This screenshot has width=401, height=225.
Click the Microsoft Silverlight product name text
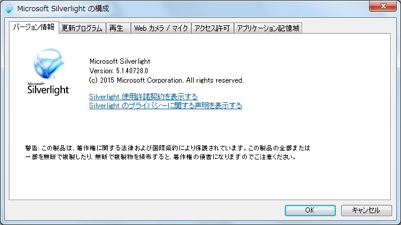click(x=120, y=61)
